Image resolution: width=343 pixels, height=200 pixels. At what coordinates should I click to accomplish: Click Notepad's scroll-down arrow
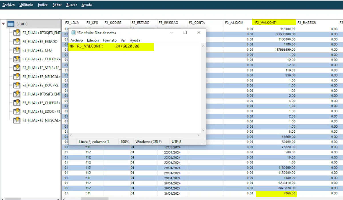tap(203, 130)
